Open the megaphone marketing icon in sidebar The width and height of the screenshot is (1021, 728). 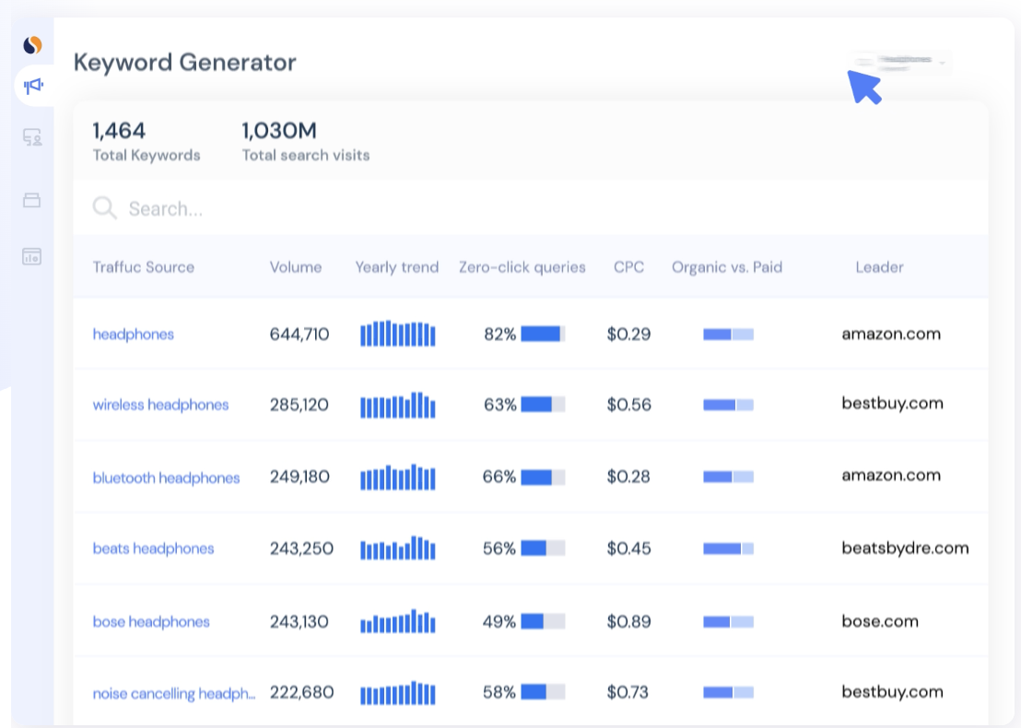33,87
